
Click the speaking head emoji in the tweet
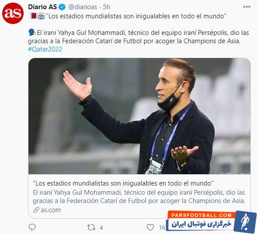(x=32, y=32)
